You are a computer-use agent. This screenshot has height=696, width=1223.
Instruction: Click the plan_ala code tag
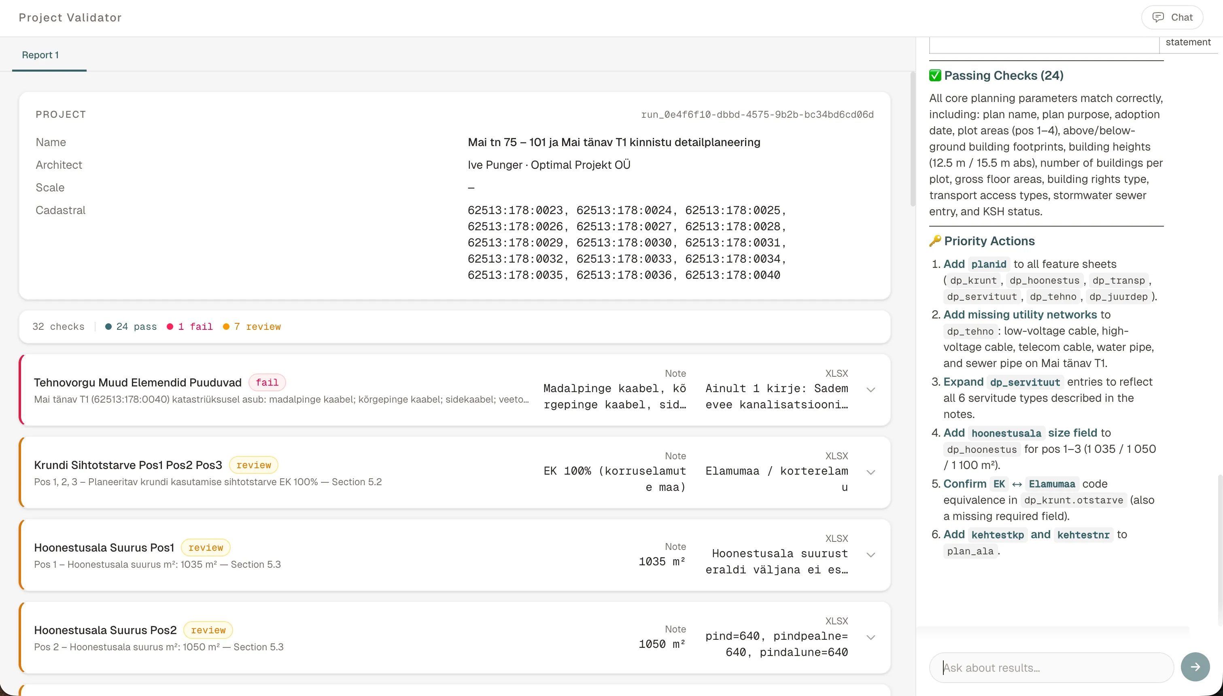pos(970,552)
